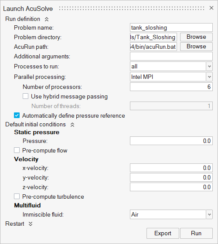
Task: Collapse the Run definition section
Action: [x=47, y=19]
